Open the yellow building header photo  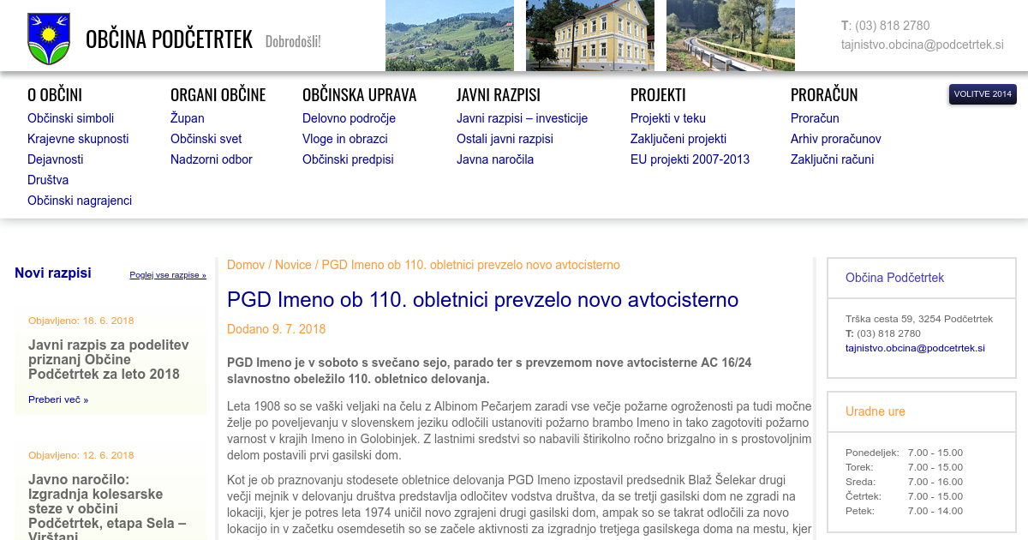click(x=589, y=35)
